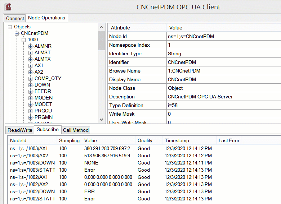
Task: Select the MODET tree item
Action: click(43, 105)
